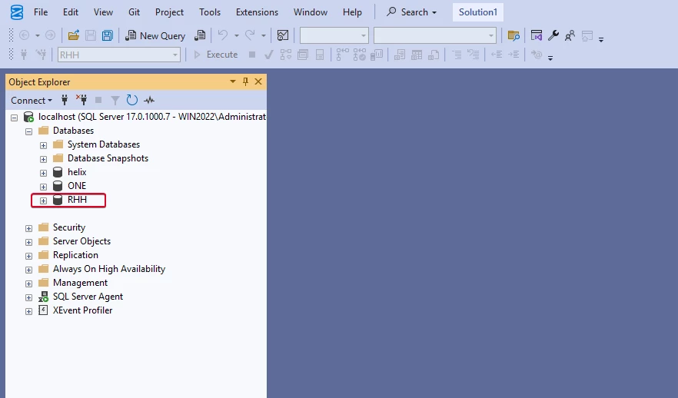The image size is (678, 398).
Task: Pin the Object Explorer panel with pushpin
Action: (x=246, y=81)
